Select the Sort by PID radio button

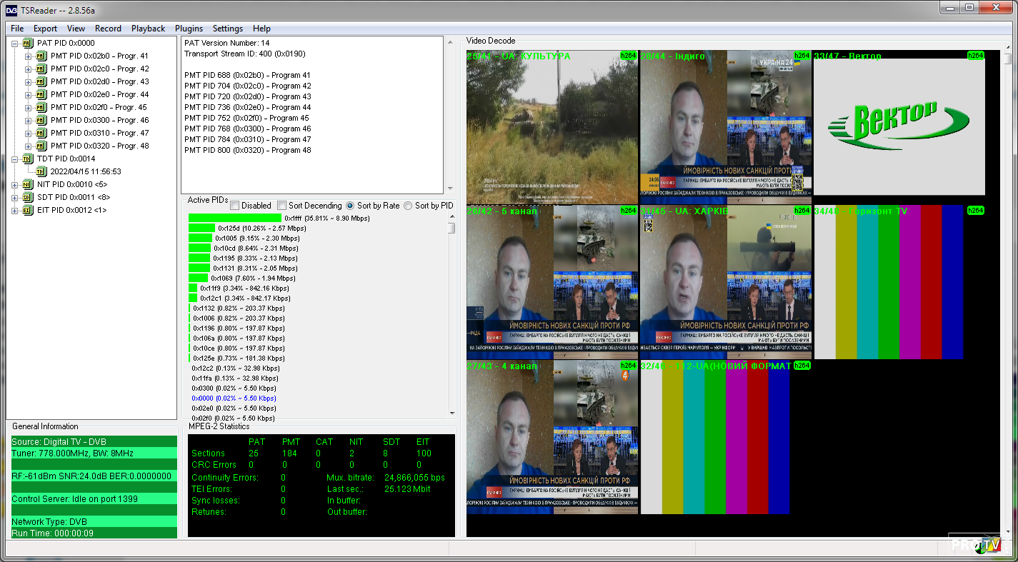[408, 206]
